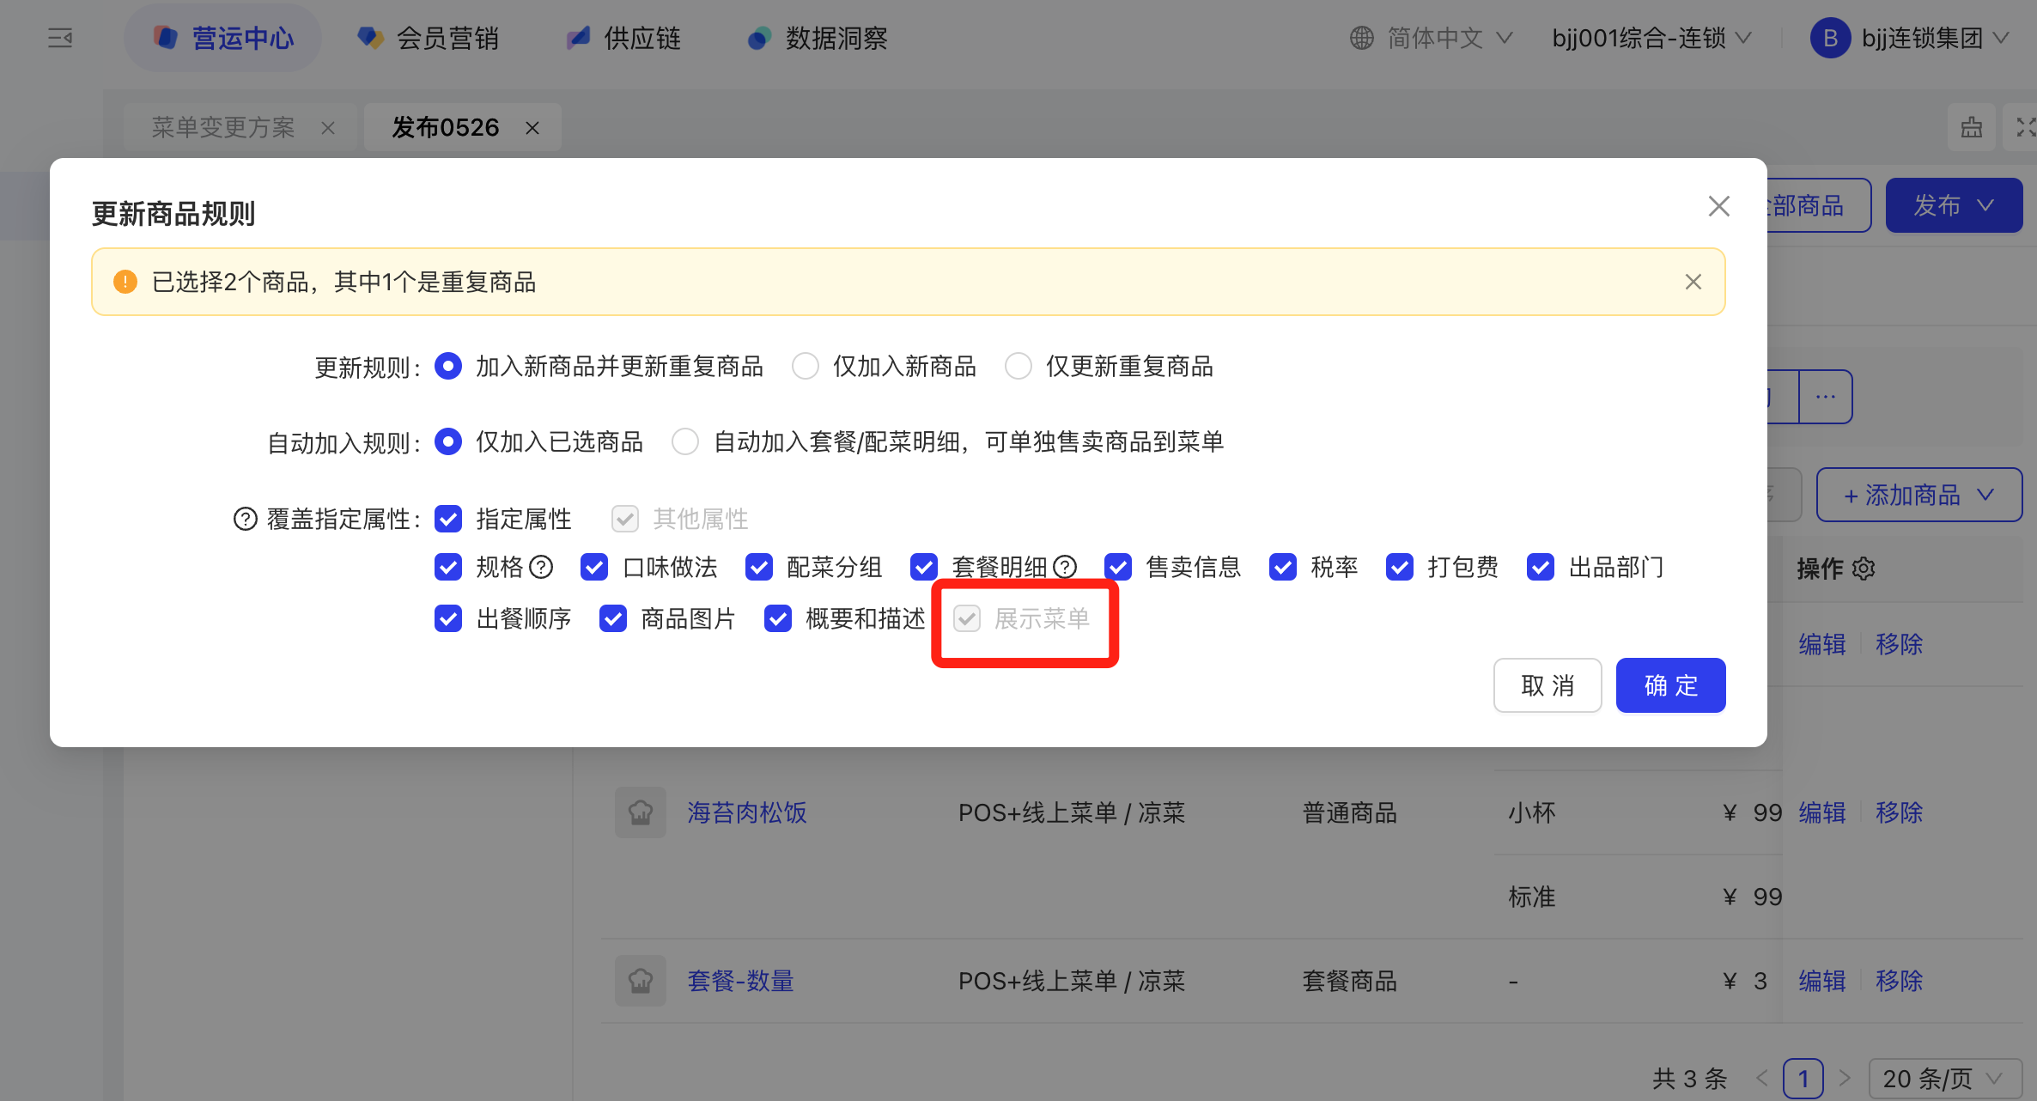
Task: Click 海苔肉松饭 product thumbnail image
Action: (x=640, y=812)
